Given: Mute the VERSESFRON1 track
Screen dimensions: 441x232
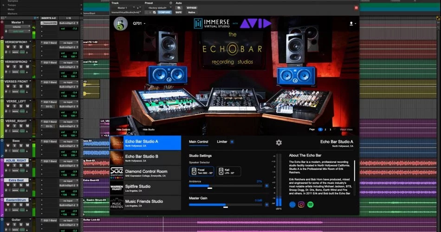Looking at the screenshot, I should (x=27, y=47).
